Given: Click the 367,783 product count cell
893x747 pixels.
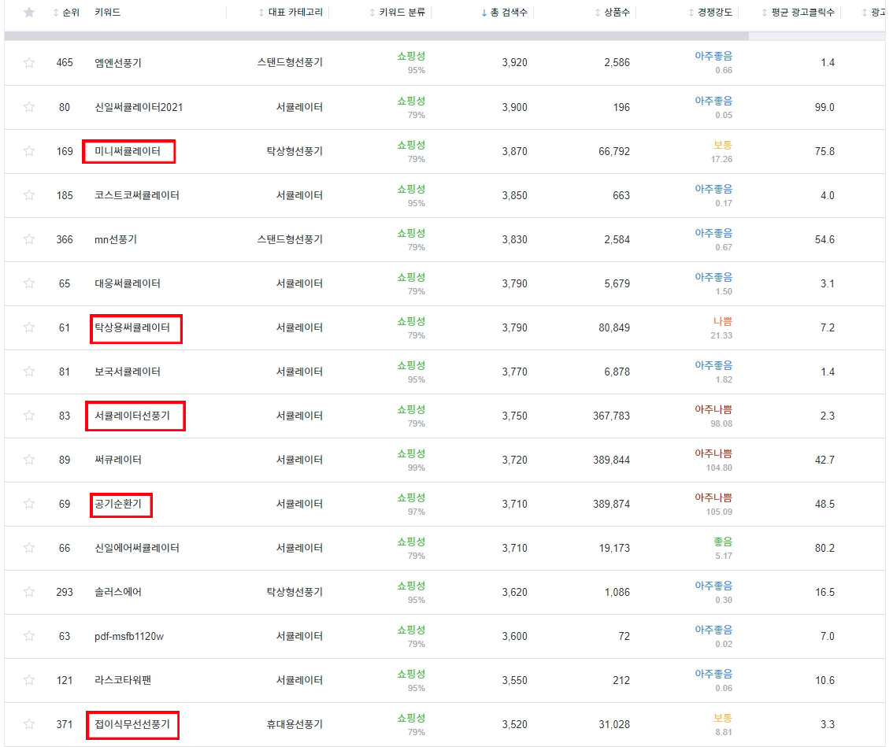Looking at the screenshot, I should coord(611,416).
